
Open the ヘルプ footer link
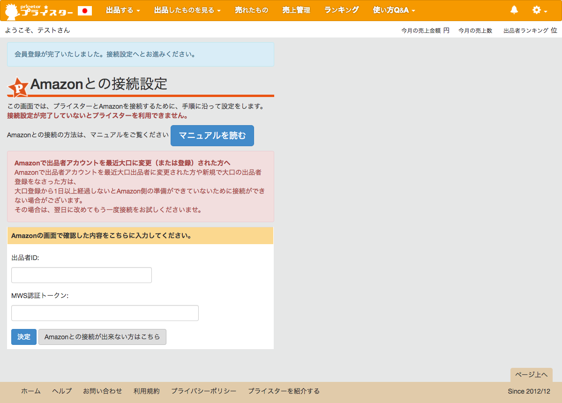pyautogui.click(x=62, y=391)
